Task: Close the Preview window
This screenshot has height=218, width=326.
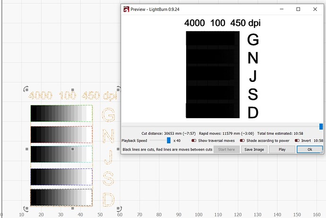Action: (x=315, y=9)
